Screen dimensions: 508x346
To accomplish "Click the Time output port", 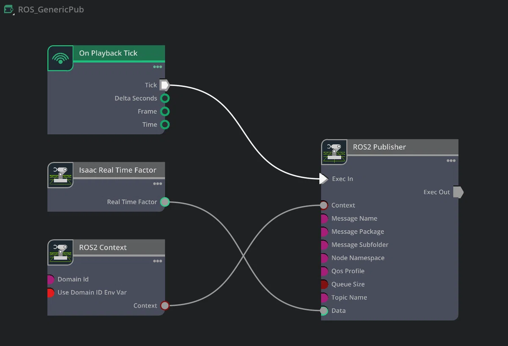I will tap(165, 125).
